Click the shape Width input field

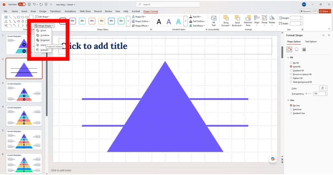click(x=296, y=23)
